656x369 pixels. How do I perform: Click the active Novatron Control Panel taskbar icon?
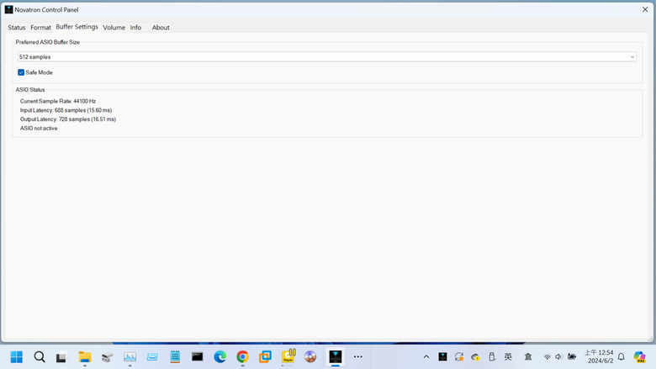336,357
